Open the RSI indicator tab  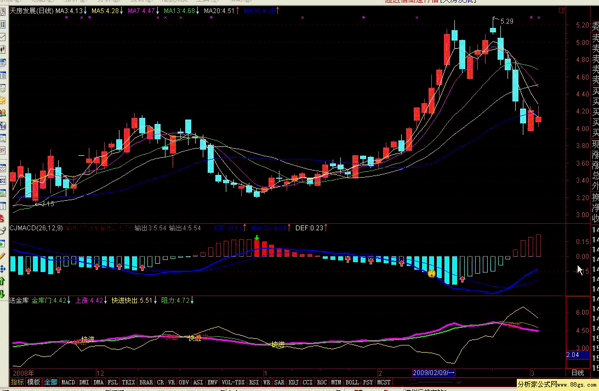(254, 382)
